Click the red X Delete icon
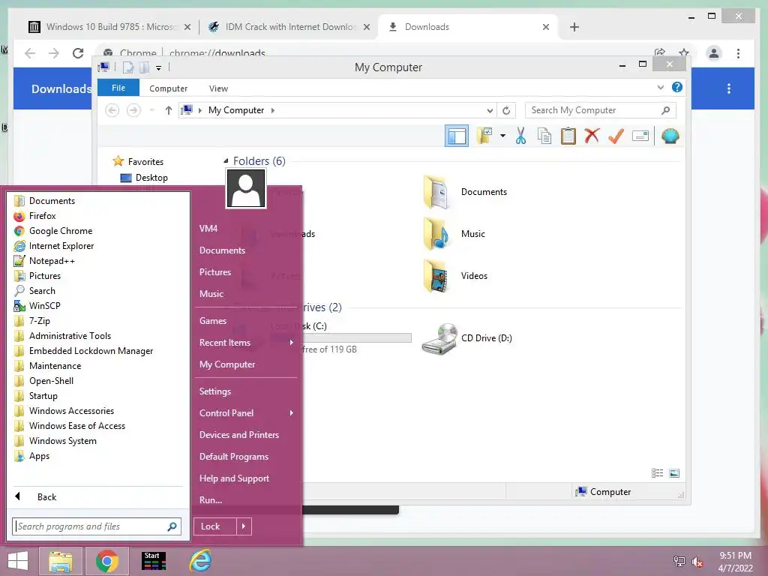This screenshot has width=768, height=576. click(x=592, y=136)
